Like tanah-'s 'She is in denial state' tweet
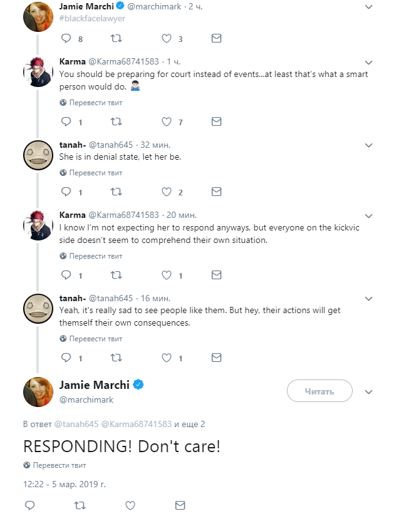The width and height of the screenshot is (399, 521). click(x=167, y=192)
